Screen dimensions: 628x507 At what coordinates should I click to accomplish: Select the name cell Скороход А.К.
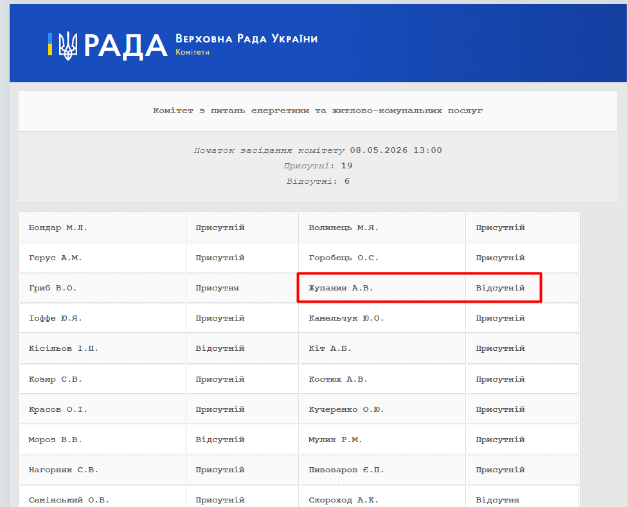click(382, 497)
